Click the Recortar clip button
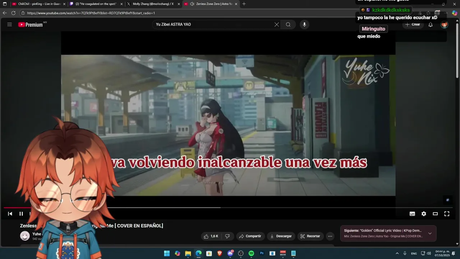This screenshot has height=259, width=460. (x=310, y=236)
